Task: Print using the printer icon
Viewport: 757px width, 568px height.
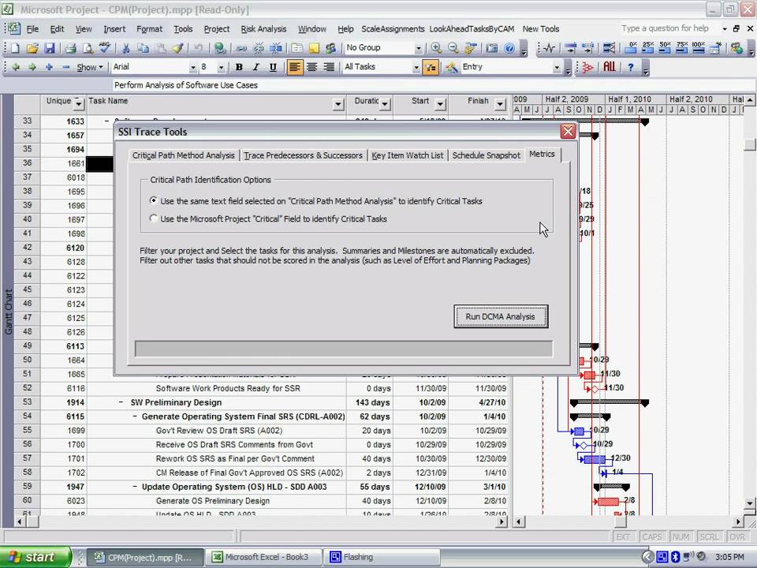Action: point(70,48)
